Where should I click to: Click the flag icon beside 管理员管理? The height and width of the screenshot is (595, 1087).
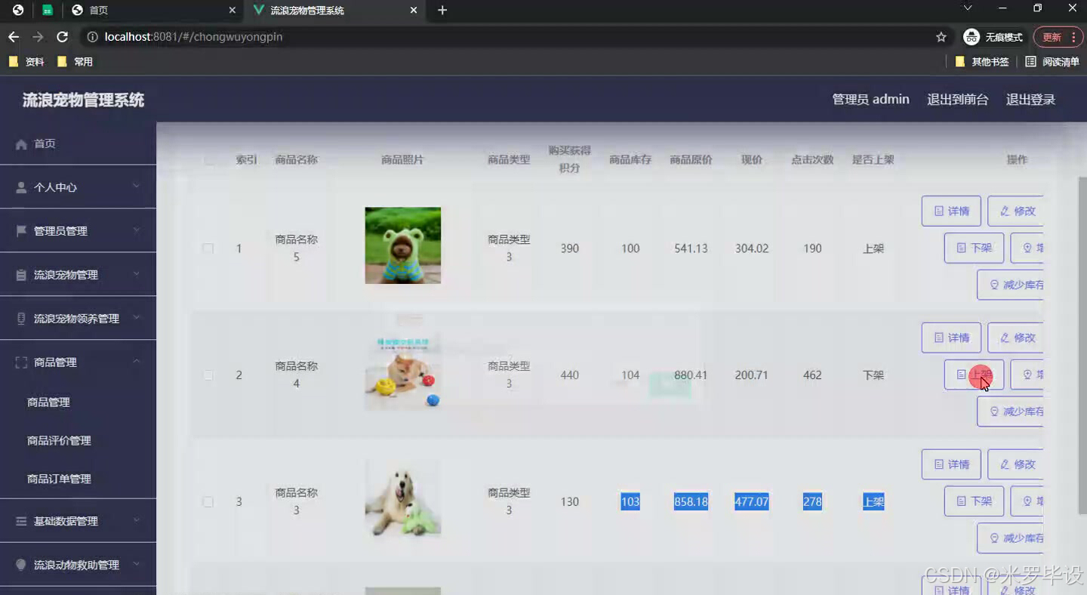[x=21, y=231]
